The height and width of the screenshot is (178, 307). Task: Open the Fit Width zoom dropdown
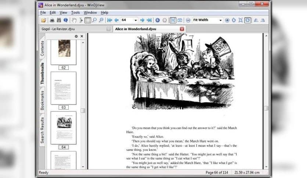(x=220, y=20)
